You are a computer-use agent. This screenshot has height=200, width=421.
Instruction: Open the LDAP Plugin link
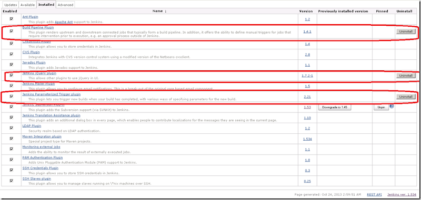pos(32,126)
